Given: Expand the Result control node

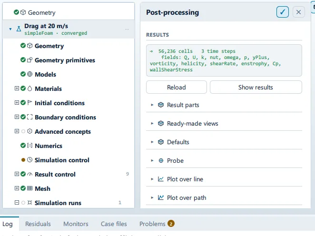Looking at the screenshot, I should pos(17,174).
